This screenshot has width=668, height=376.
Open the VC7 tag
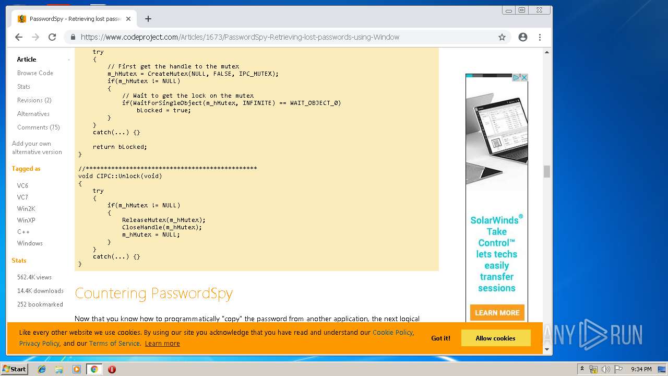(22, 197)
